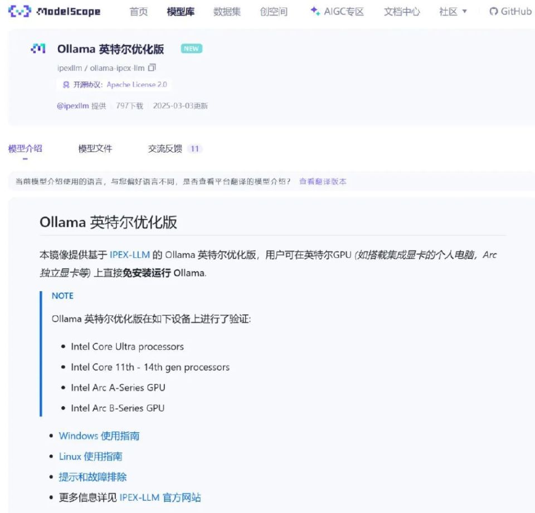Open 创空间 studio section
The image size is (535, 513).
[x=274, y=12]
